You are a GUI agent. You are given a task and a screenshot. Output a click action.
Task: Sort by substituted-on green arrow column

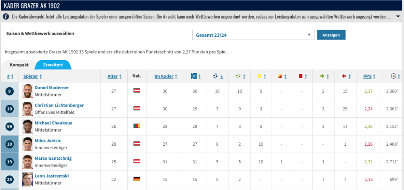(x=325, y=76)
